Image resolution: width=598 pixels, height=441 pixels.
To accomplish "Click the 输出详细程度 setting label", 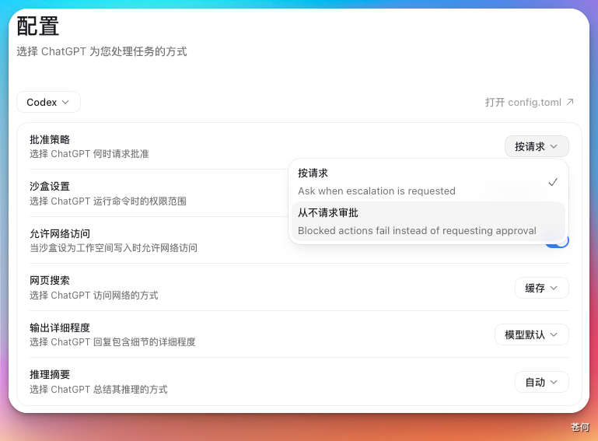I will click(x=60, y=327).
